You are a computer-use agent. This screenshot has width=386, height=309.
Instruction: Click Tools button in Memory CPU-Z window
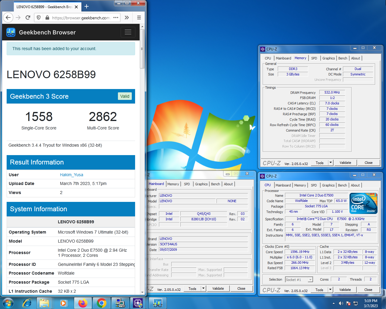(320, 163)
